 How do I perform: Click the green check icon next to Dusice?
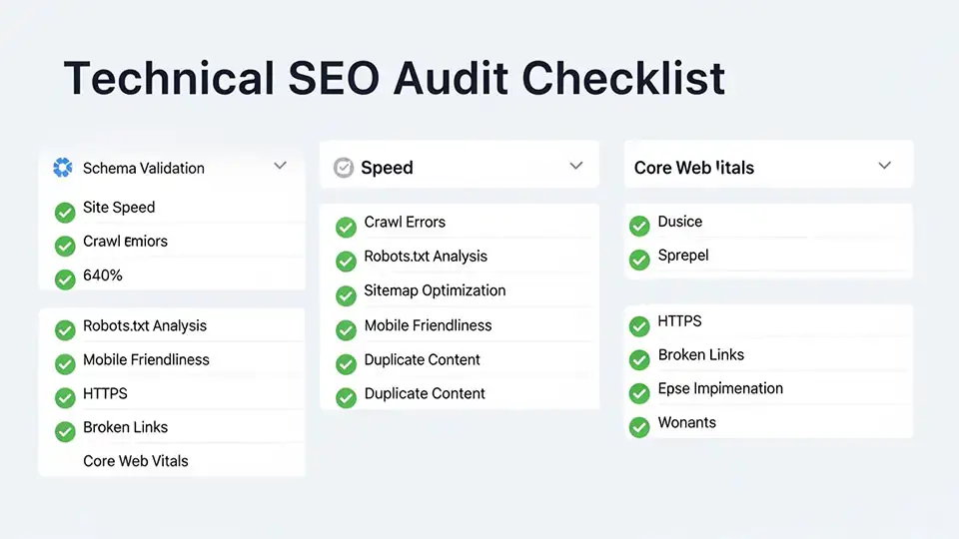coord(639,227)
